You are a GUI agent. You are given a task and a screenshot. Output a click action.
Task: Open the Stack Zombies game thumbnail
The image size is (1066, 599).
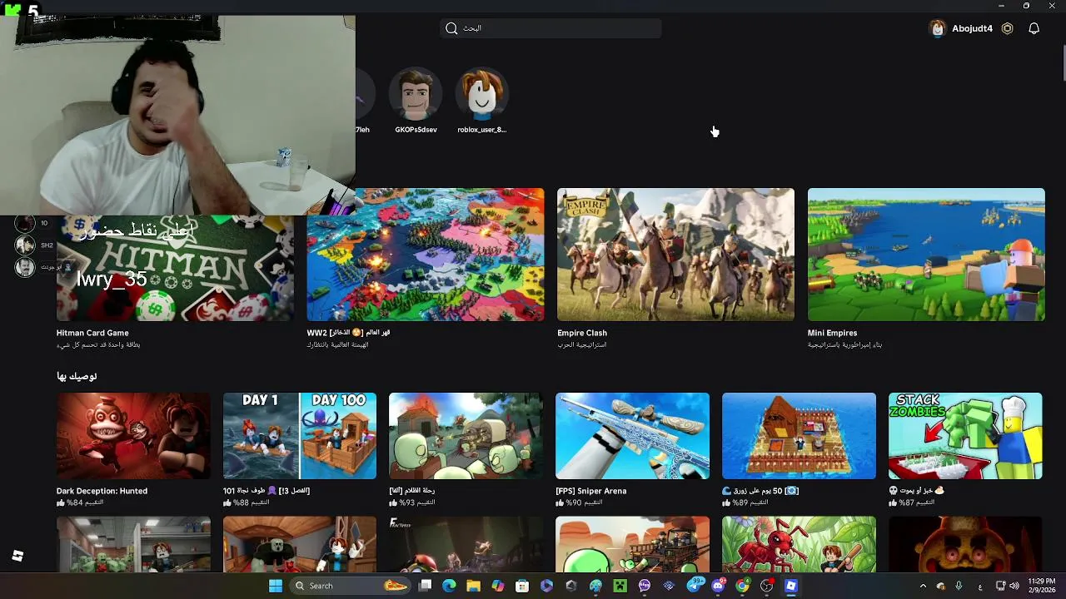(965, 436)
